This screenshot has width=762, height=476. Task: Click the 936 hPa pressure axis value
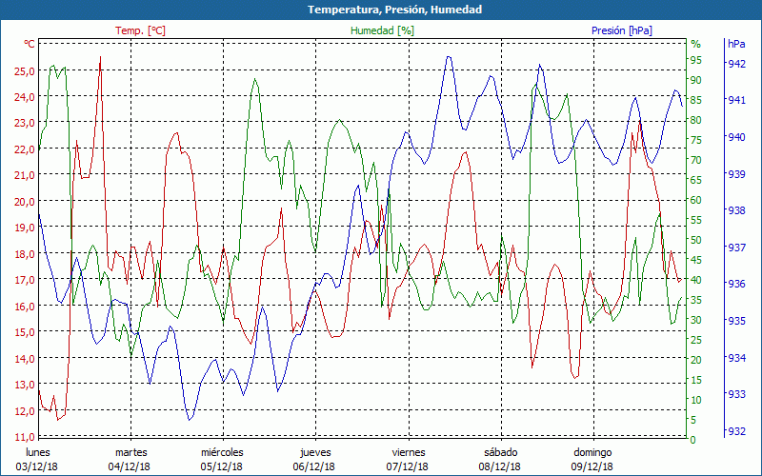pyautogui.click(x=736, y=284)
